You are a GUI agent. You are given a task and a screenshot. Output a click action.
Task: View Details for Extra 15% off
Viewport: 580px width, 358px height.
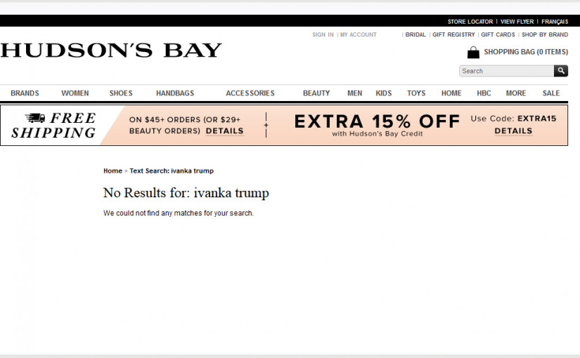click(513, 131)
